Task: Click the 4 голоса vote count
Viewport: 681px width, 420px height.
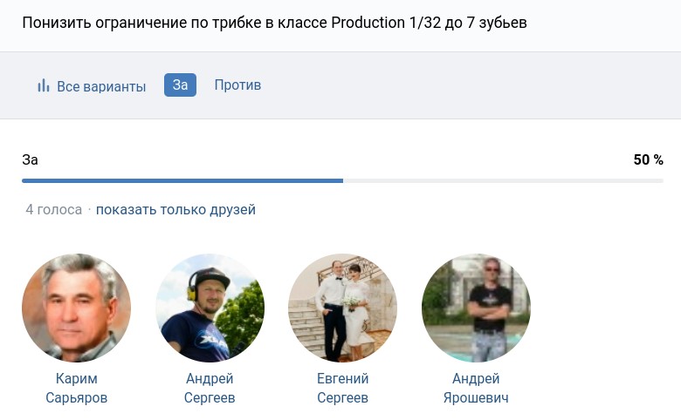Action: point(53,209)
